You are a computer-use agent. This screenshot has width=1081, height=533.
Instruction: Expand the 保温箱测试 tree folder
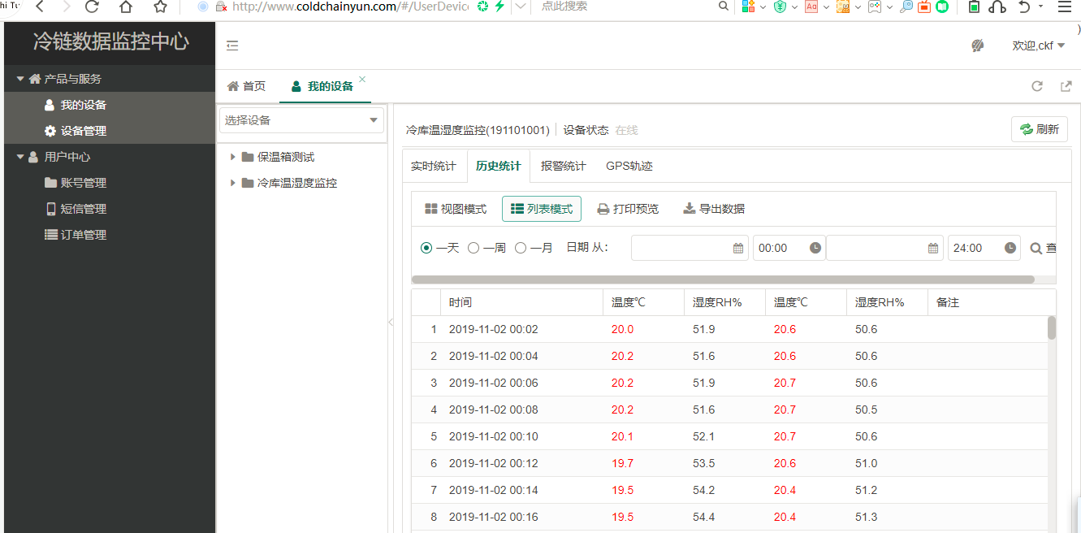point(233,157)
